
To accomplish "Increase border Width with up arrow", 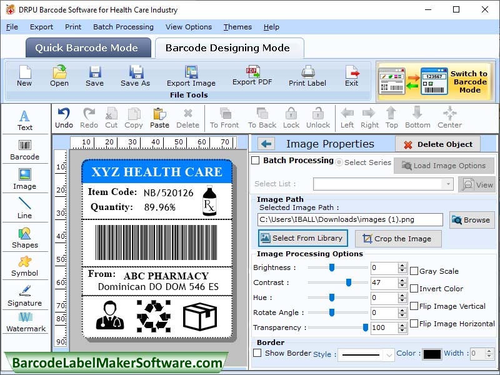I will (489, 351).
